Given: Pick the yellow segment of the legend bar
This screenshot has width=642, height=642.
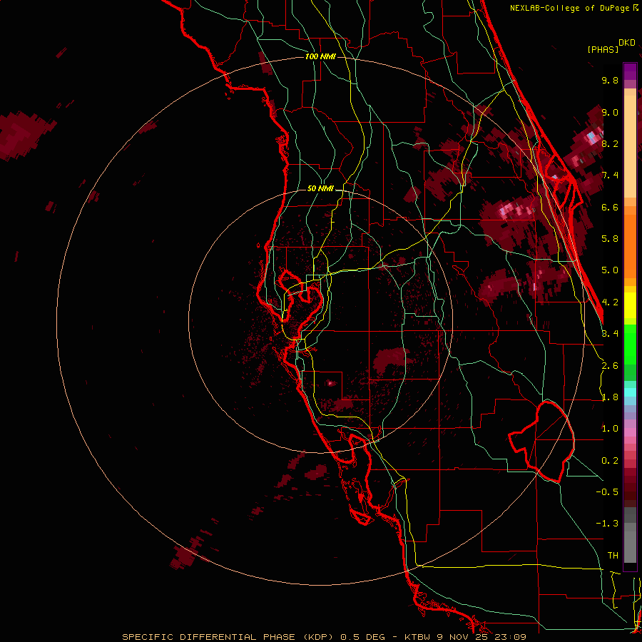Looking at the screenshot, I should 630,305.
